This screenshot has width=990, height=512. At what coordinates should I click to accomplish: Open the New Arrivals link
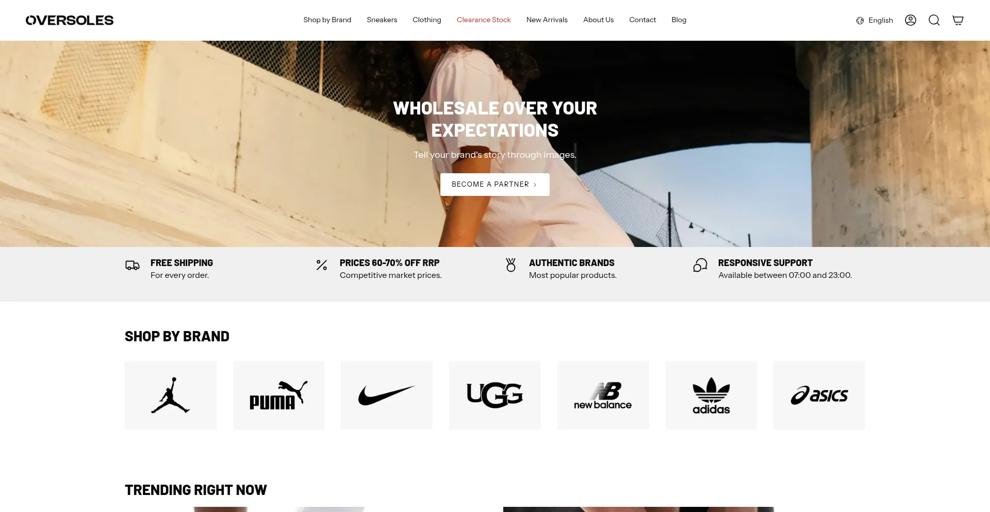[547, 20]
